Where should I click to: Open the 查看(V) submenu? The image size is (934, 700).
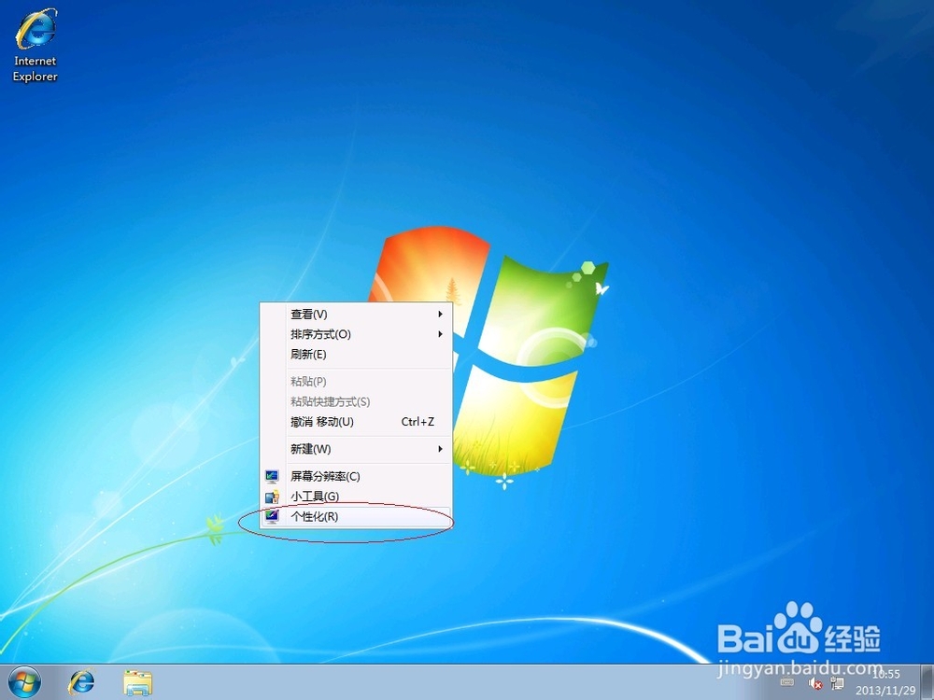pyautogui.click(x=356, y=315)
